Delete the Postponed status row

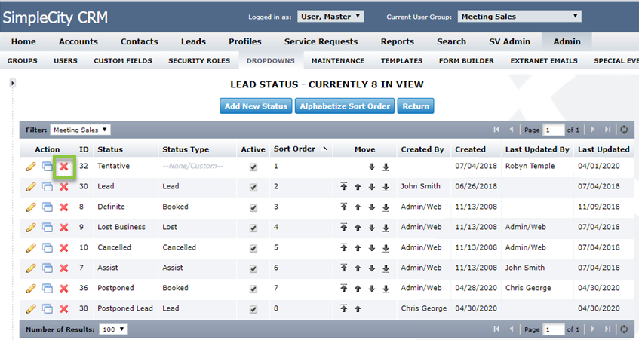64,289
